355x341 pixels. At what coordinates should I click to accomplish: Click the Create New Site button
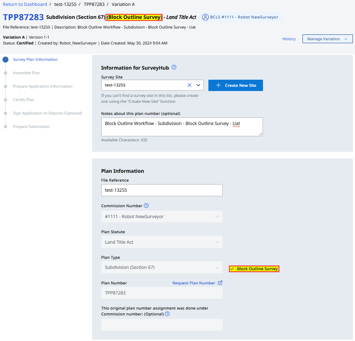[235, 85]
